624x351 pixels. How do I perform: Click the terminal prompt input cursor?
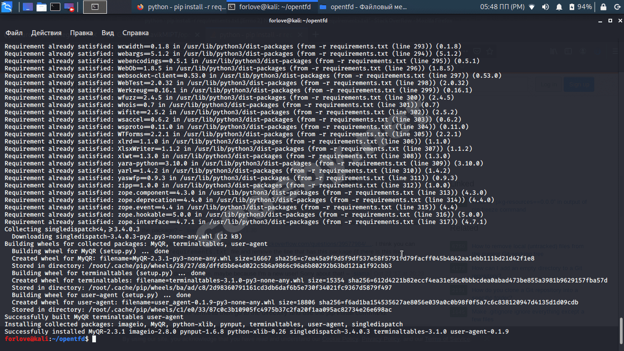tap(94, 339)
